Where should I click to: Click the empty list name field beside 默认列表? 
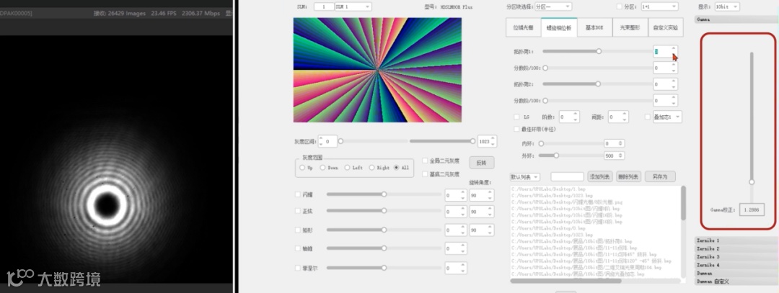pos(567,176)
